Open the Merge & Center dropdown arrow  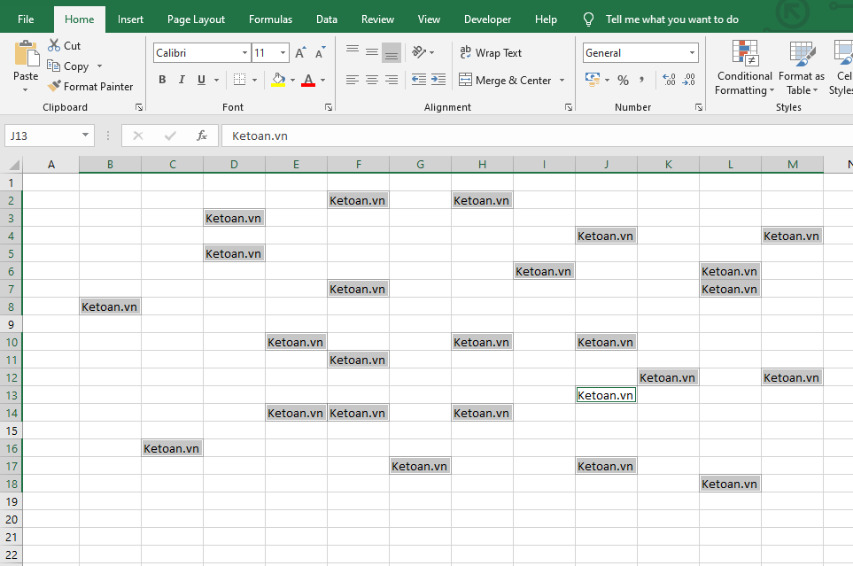coord(562,81)
